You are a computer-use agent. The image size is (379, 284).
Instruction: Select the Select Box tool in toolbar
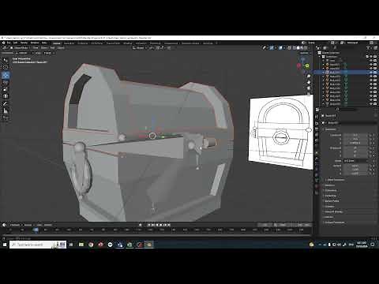6,60
